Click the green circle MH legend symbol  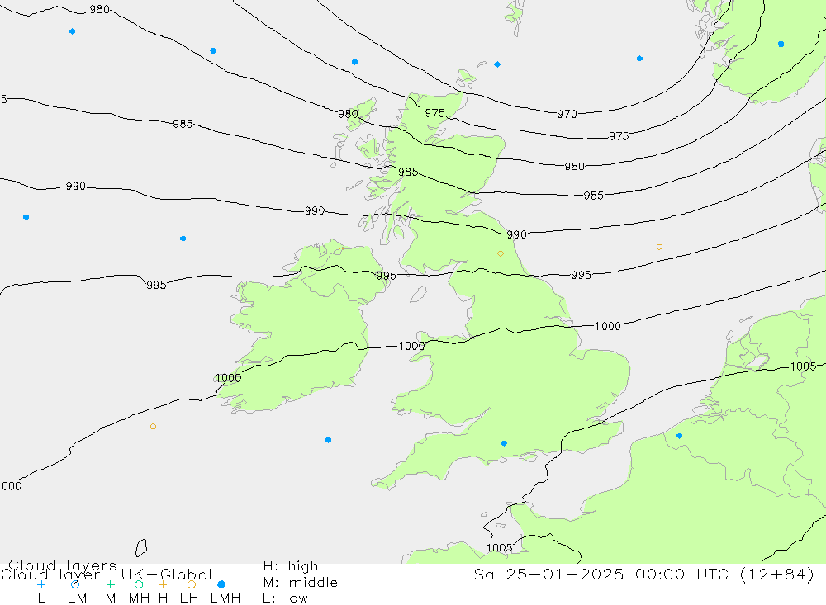(139, 584)
